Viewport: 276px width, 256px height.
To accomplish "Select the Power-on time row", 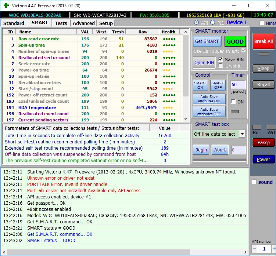I will tap(93, 70).
